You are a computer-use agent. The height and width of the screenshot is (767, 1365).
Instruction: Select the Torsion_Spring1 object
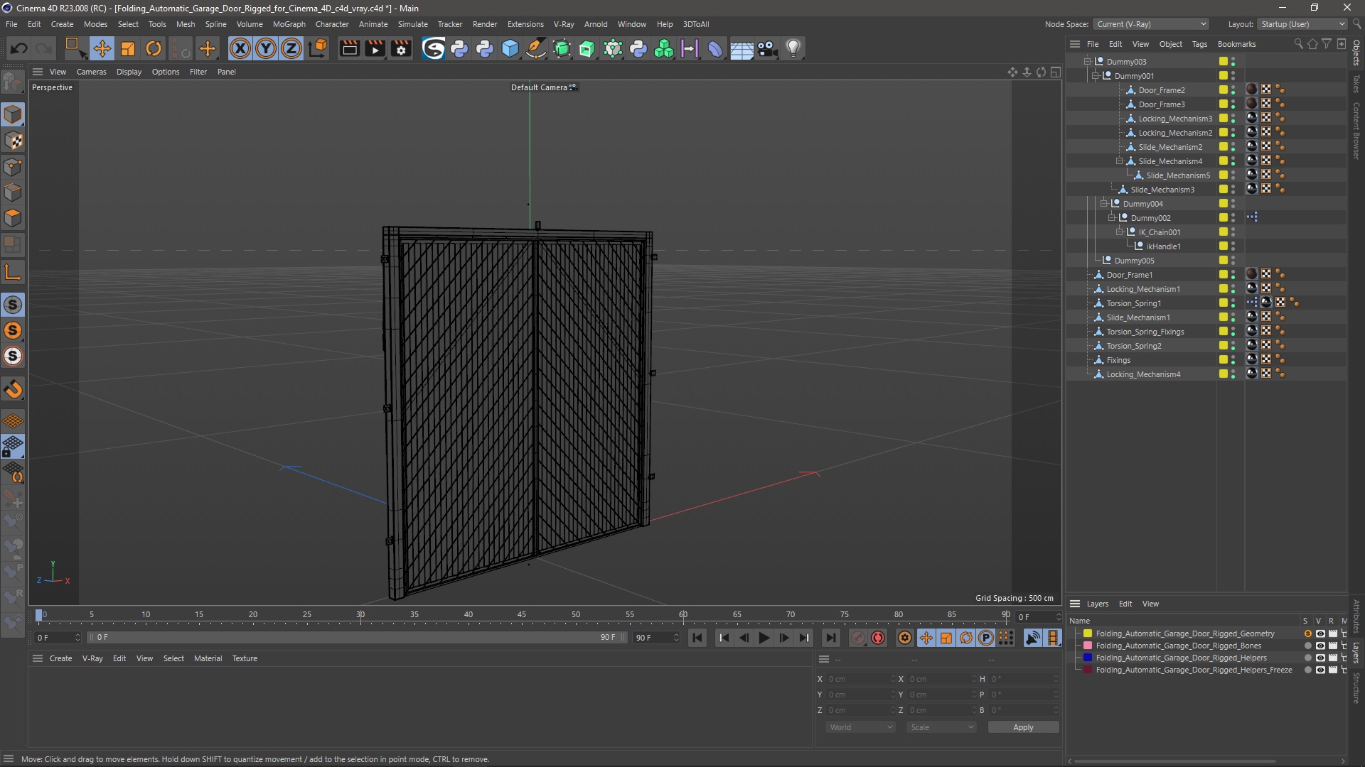pyautogui.click(x=1133, y=303)
